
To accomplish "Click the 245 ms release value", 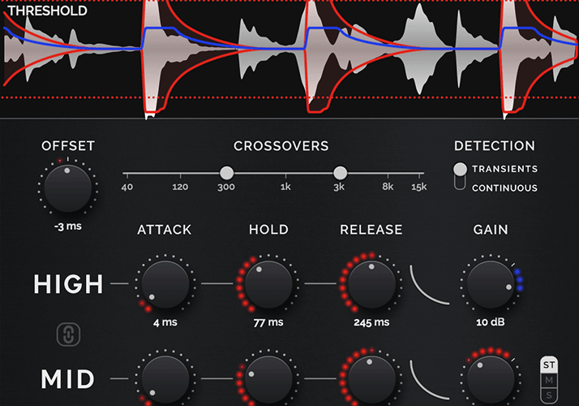I will [x=371, y=322].
